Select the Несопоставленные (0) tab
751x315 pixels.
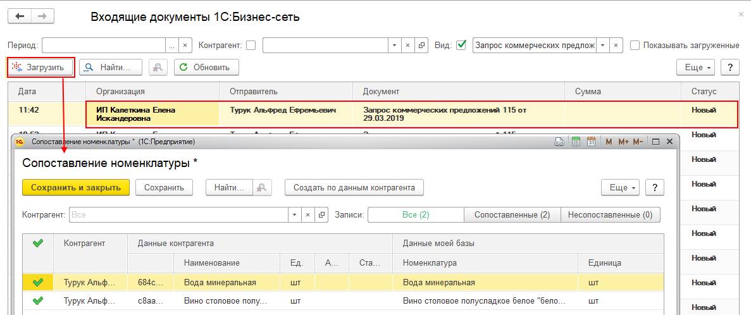[x=610, y=215]
